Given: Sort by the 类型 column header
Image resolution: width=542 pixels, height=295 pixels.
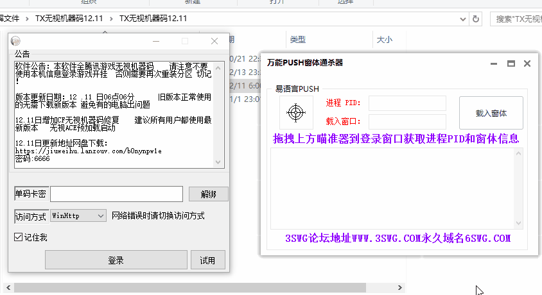Looking at the screenshot, I should click(297, 40).
